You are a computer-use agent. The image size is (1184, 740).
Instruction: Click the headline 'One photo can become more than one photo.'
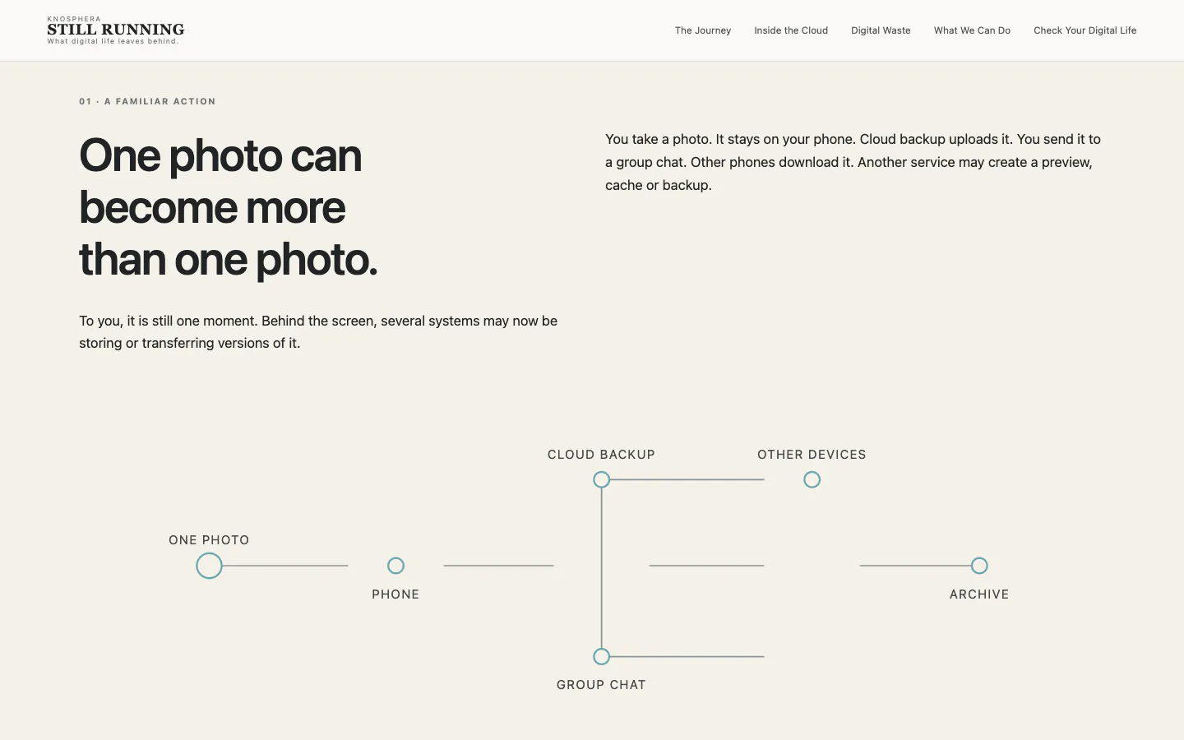pos(229,207)
